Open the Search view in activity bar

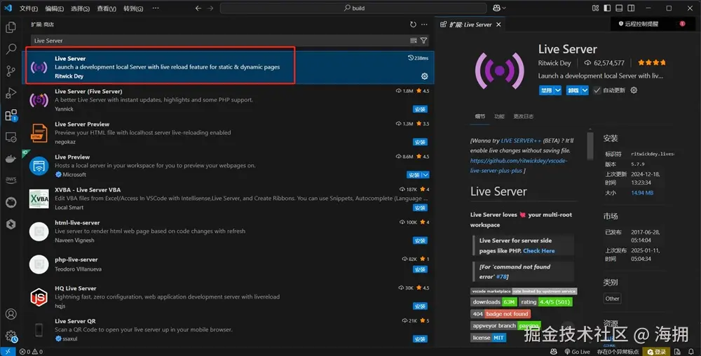pyautogui.click(x=11, y=49)
